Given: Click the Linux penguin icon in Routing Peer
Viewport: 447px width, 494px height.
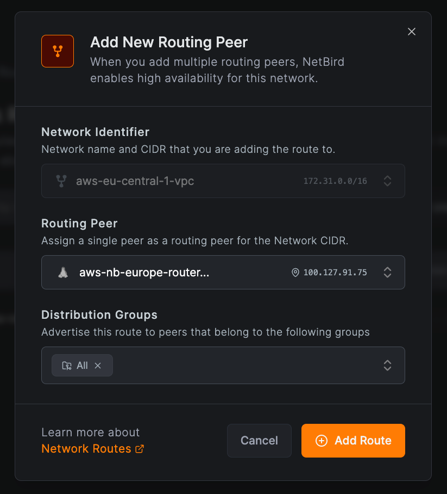Looking at the screenshot, I should click(x=63, y=272).
